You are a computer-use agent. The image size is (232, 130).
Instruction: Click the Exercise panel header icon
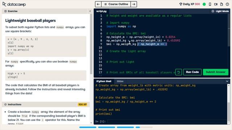[x=5, y=11]
